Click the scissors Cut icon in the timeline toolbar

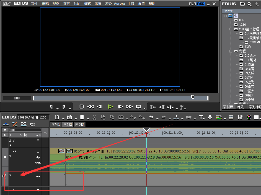tap(94, 117)
